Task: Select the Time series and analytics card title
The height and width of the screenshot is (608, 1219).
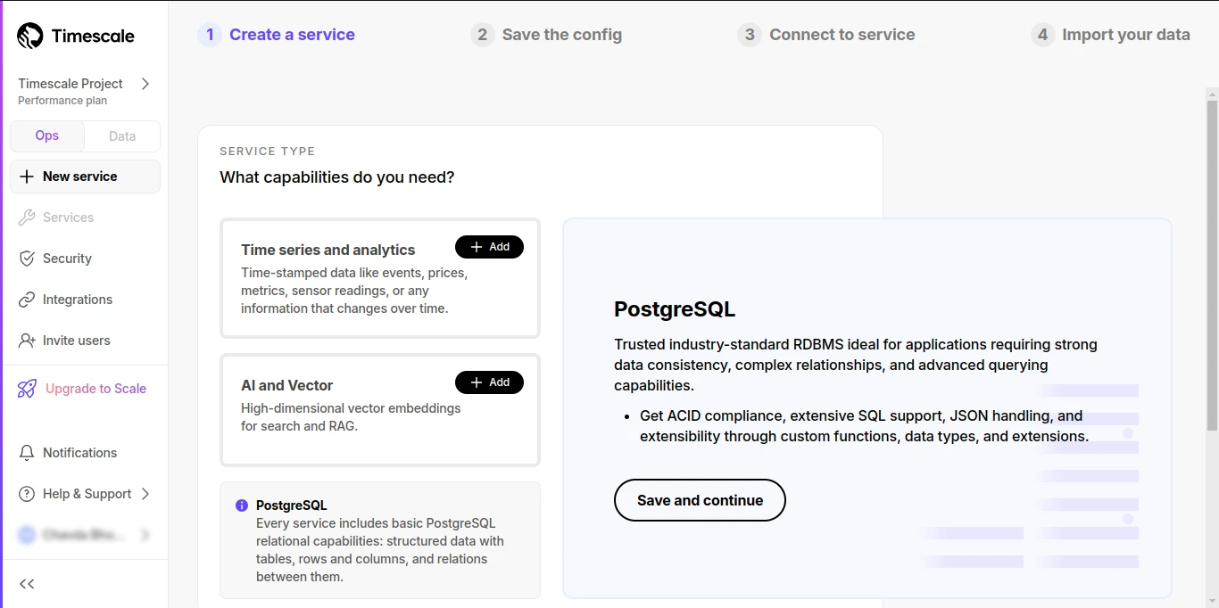Action: point(328,251)
